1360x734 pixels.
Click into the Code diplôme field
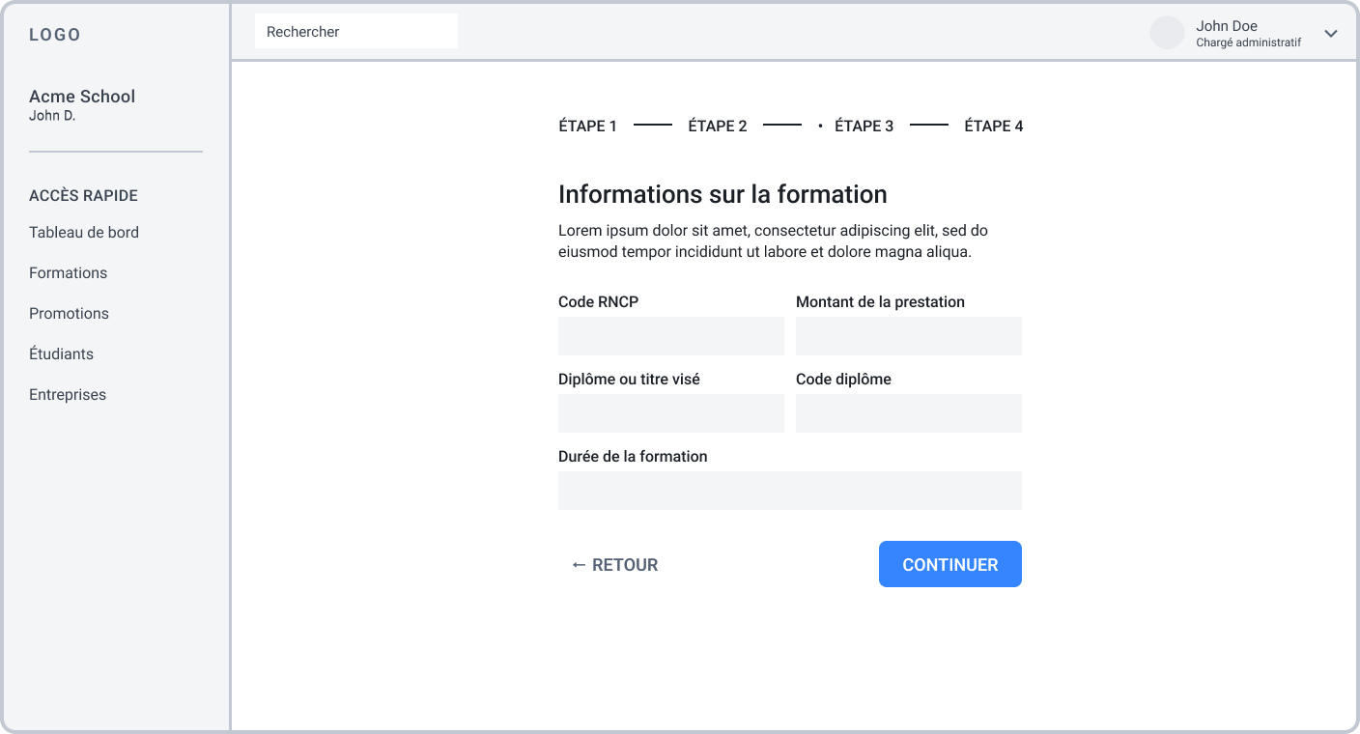908,413
